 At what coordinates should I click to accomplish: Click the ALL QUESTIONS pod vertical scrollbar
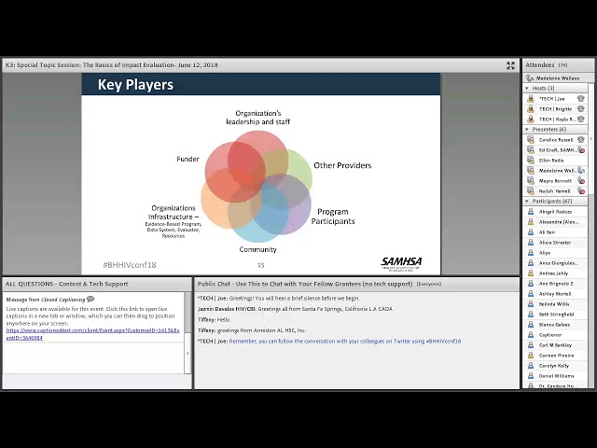[x=187, y=333]
